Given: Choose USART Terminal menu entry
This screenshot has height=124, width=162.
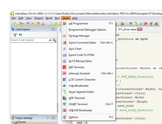Looking at the screenshot, I should 89,104.
